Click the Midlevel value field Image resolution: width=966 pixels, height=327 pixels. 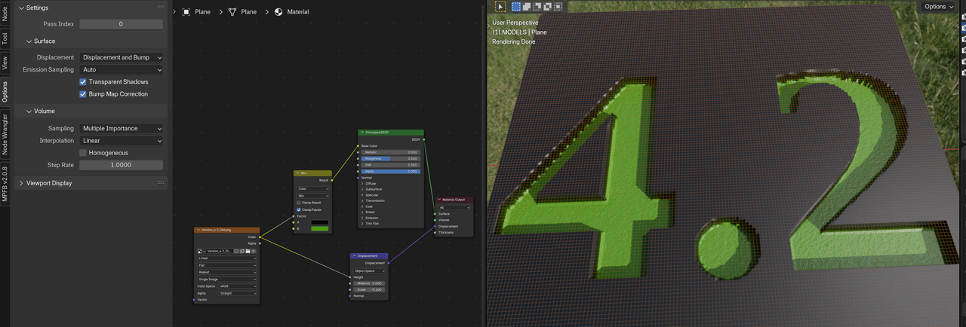click(x=370, y=283)
